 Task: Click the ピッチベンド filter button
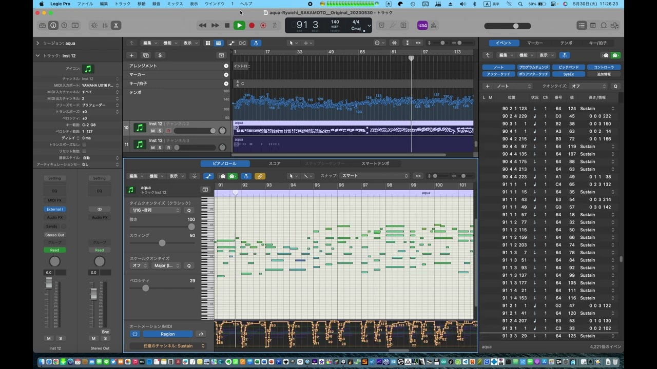click(569, 67)
